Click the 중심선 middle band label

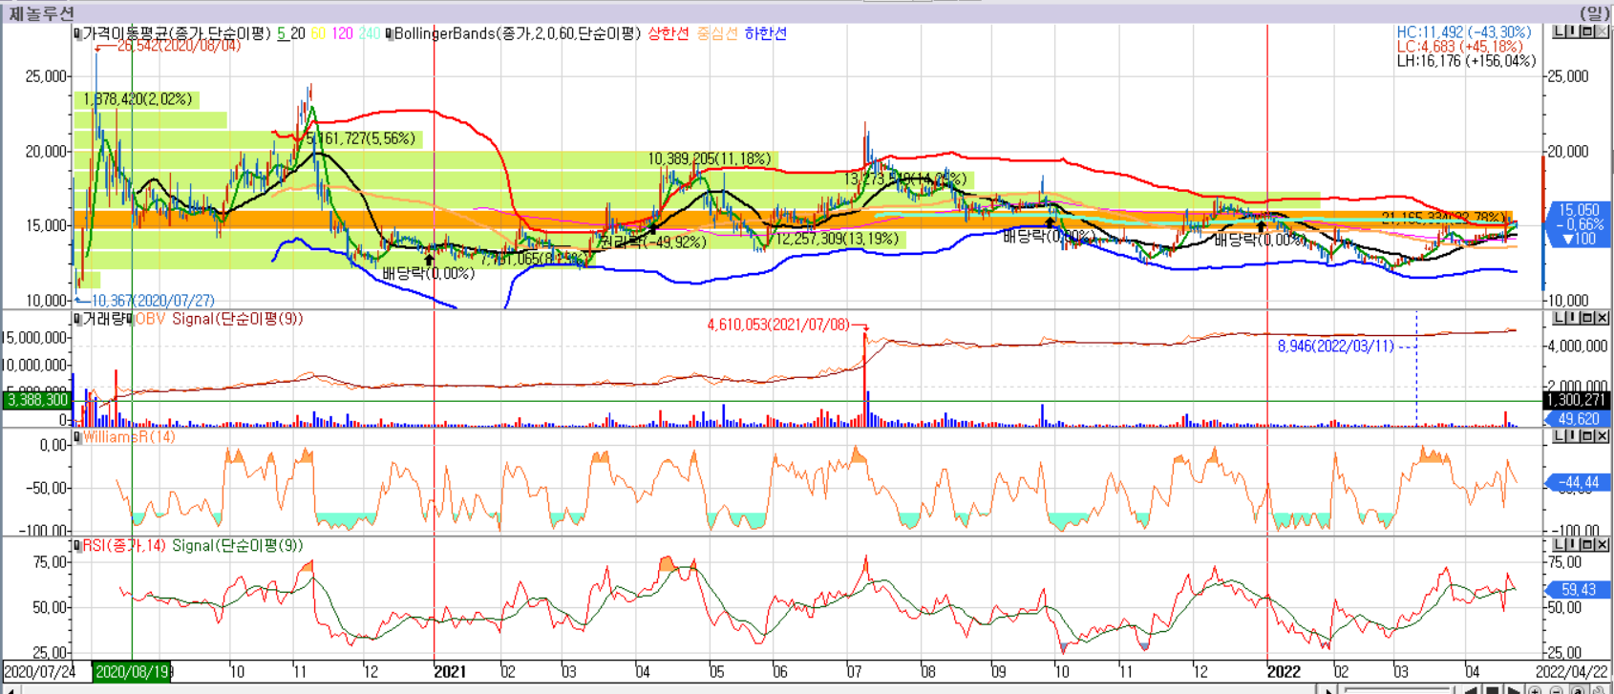tap(717, 33)
